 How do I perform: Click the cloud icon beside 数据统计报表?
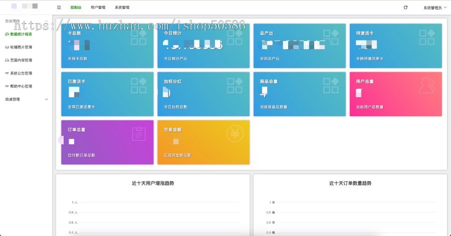[7, 34]
